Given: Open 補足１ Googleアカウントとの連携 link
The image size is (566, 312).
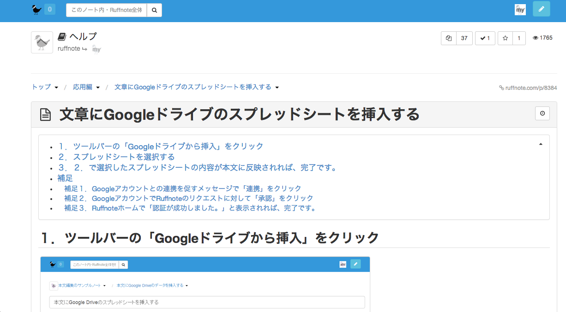Looking at the screenshot, I should tap(183, 188).
